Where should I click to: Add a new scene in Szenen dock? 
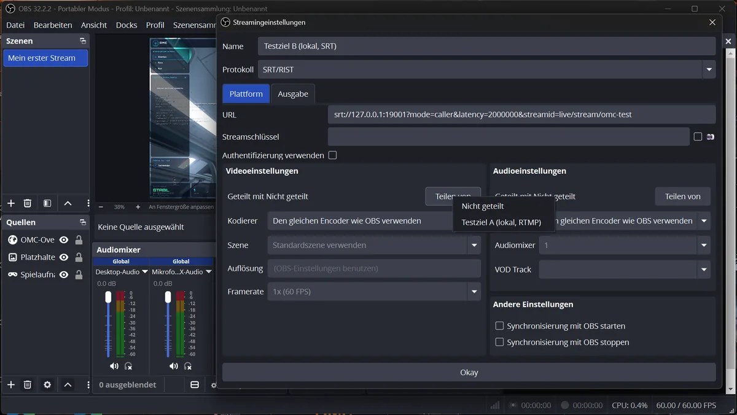coord(10,203)
